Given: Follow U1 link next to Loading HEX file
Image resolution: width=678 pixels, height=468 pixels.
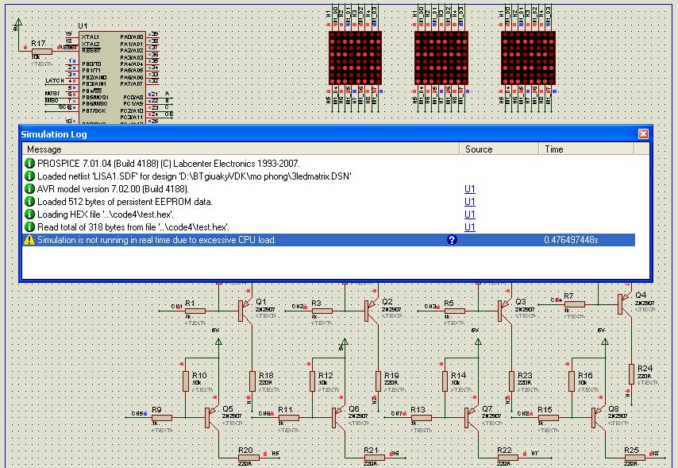Looking at the screenshot, I should click(x=469, y=215).
